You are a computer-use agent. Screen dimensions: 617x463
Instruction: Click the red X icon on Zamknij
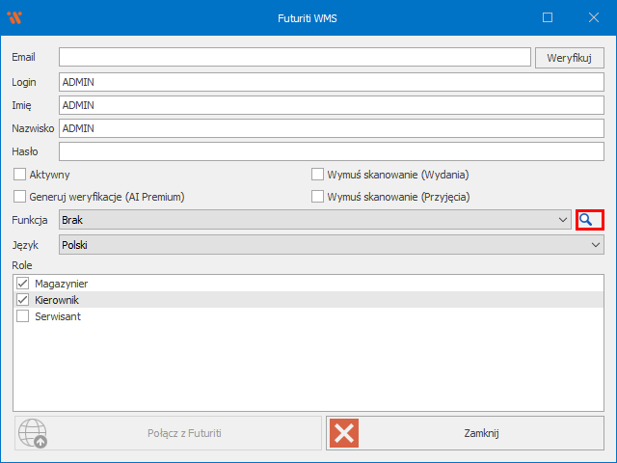click(x=344, y=433)
